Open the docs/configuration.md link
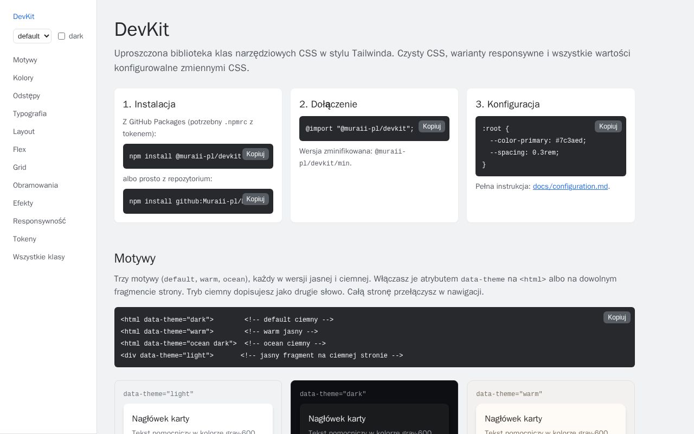This screenshot has width=694, height=434. click(x=570, y=186)
